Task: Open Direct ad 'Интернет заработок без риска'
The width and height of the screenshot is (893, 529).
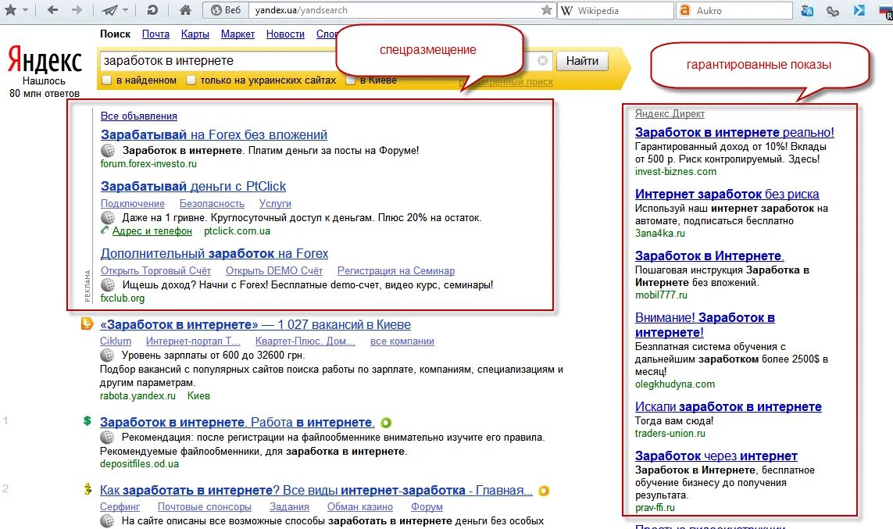Action: point(727,195)
